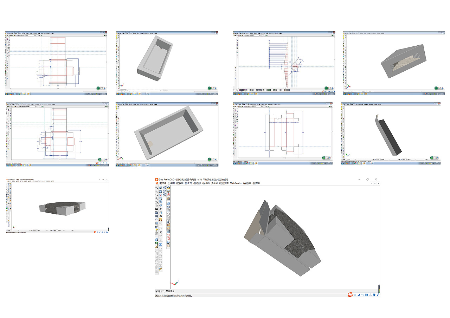
Task: Click the moon icon in the input method bar
Action: click(x=359, y=294)
